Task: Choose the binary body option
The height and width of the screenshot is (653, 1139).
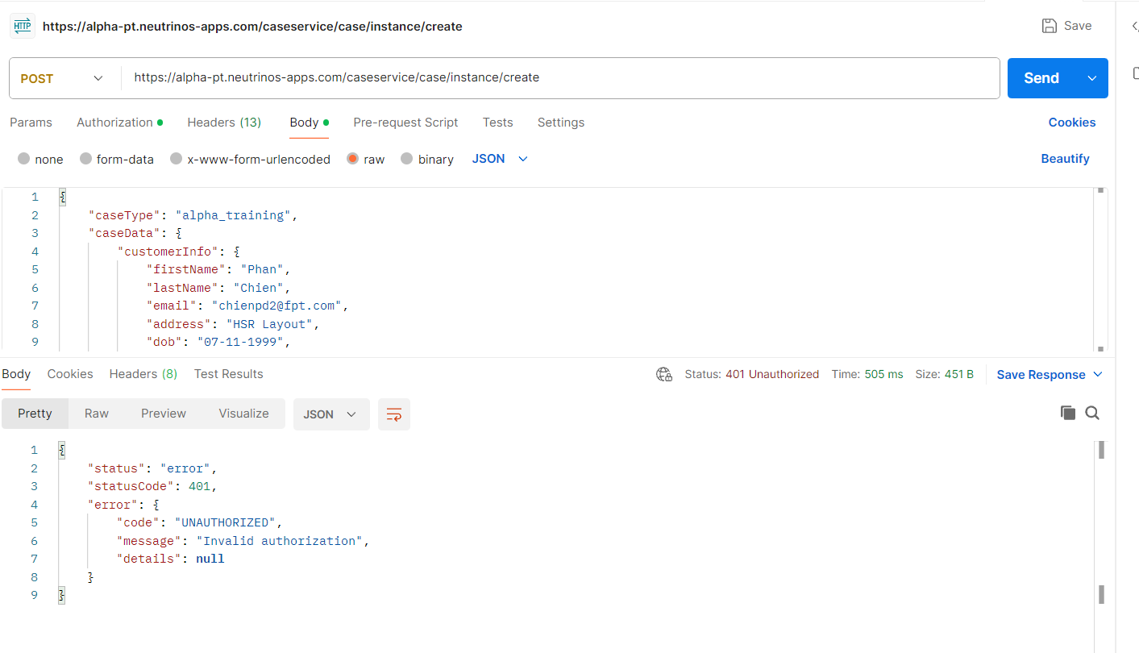Action: 427,160
